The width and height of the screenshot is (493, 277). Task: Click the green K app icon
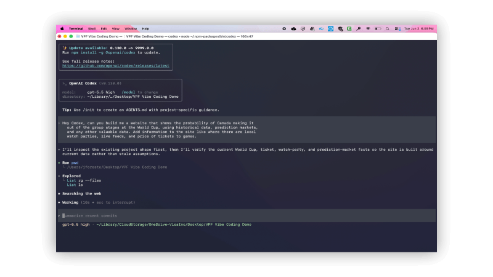click(x=349, y=28)
